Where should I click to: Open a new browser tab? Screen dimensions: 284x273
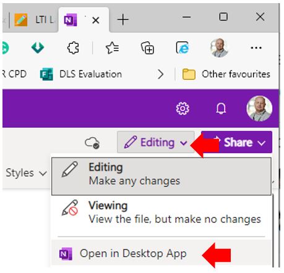[123, 20]
